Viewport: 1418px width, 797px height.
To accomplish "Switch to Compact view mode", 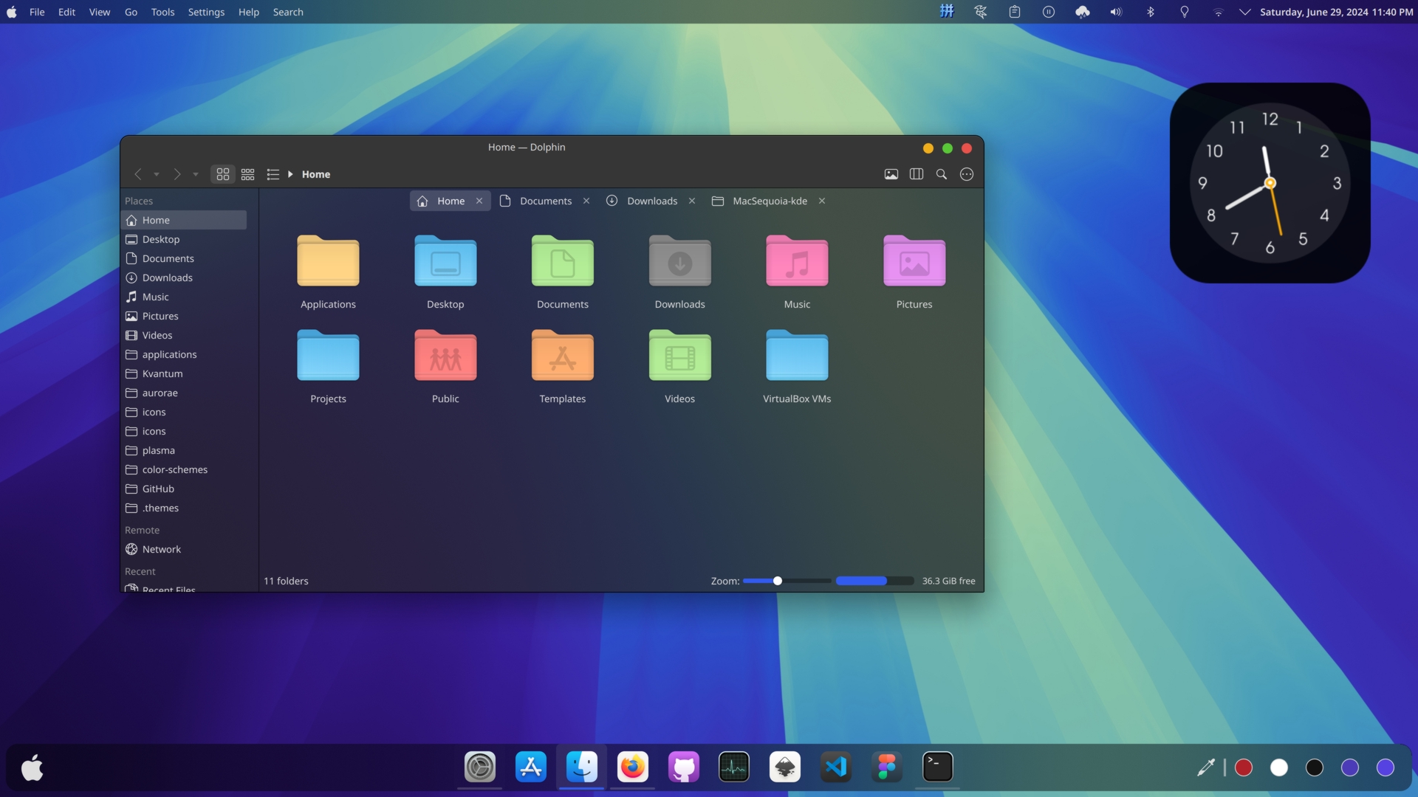I will (248, 174).
